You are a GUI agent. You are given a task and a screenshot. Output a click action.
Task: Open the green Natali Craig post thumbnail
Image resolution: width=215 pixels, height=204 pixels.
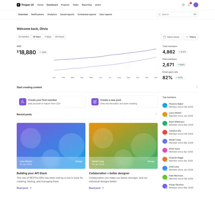(123, 146)
